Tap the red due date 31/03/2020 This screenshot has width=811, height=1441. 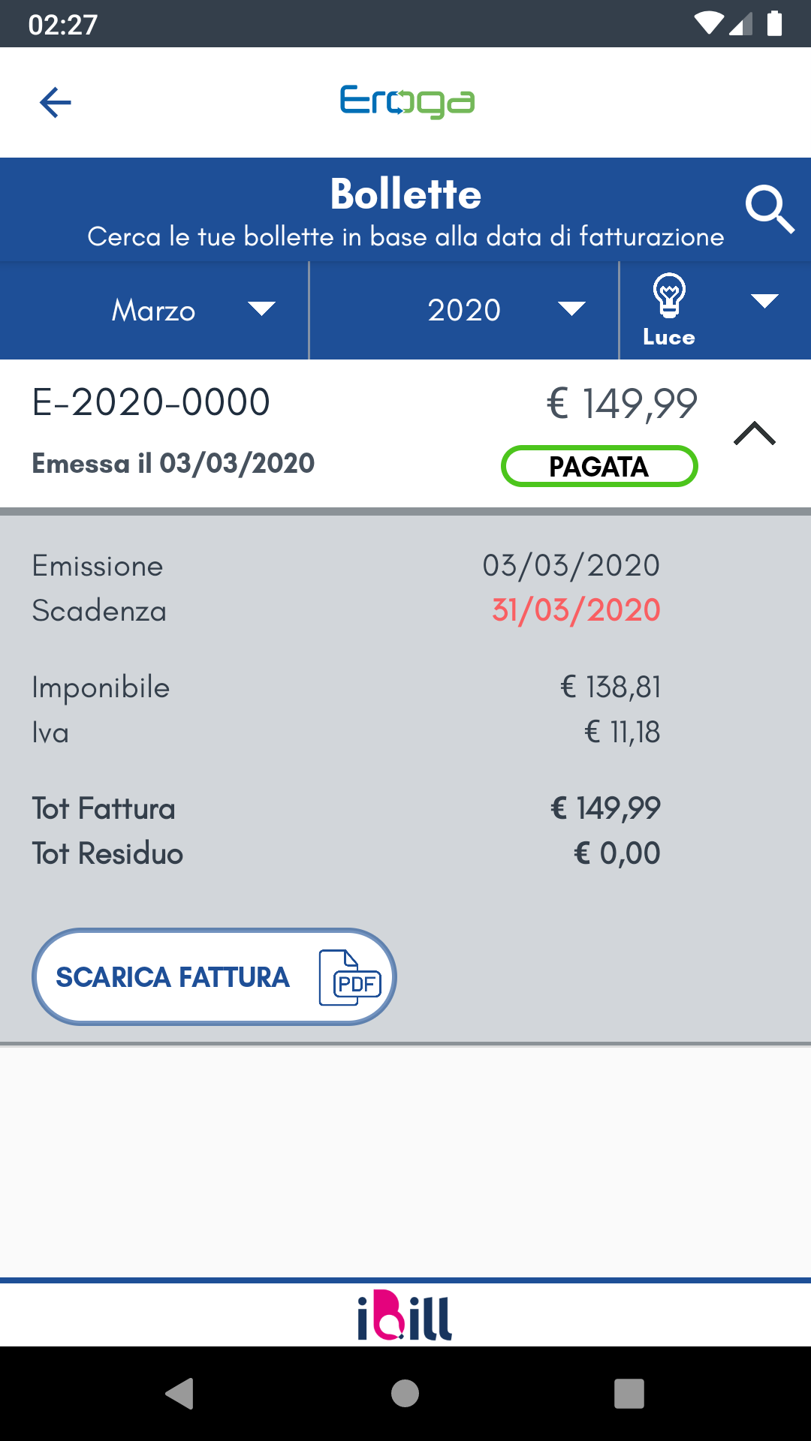pos(576,610)
